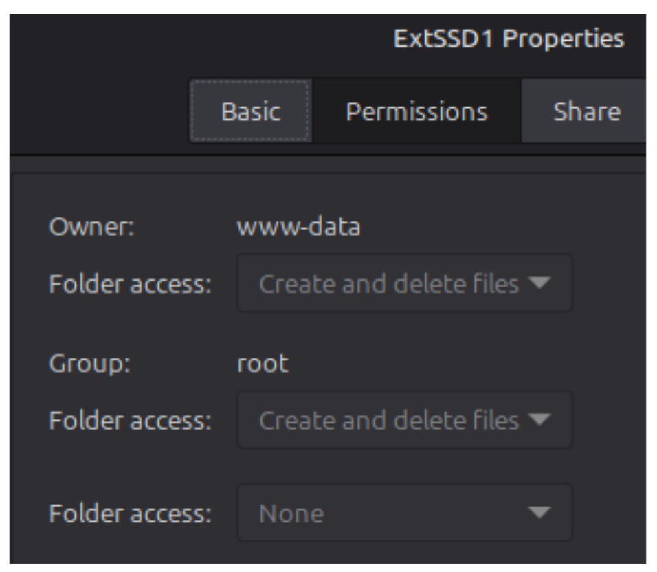
Task: Open the Permissions tab
Action: point(416,111)
